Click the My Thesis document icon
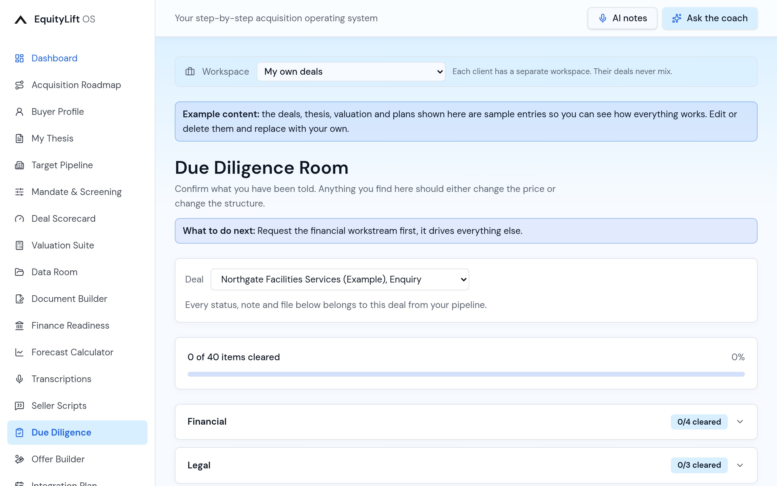 (19, 138)
